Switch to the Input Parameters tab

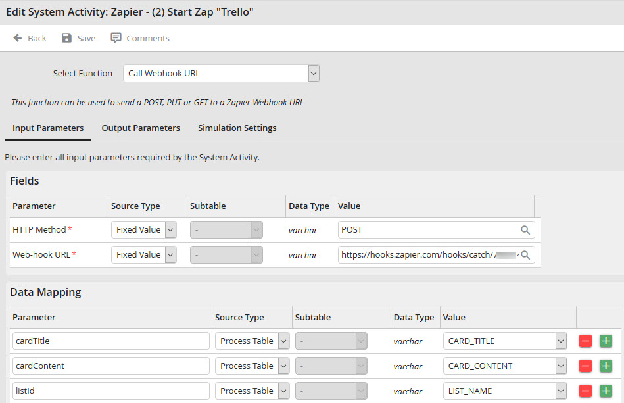click(48, 128)
